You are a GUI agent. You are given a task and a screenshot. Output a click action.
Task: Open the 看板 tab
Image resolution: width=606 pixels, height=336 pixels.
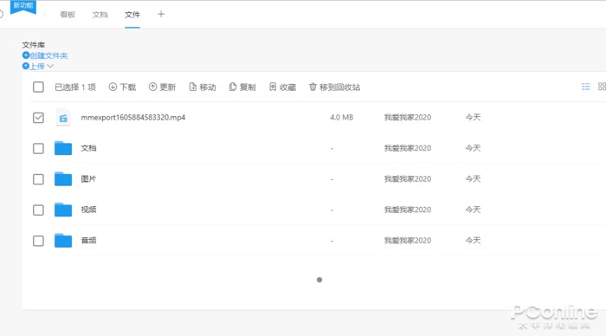point(68,15)
